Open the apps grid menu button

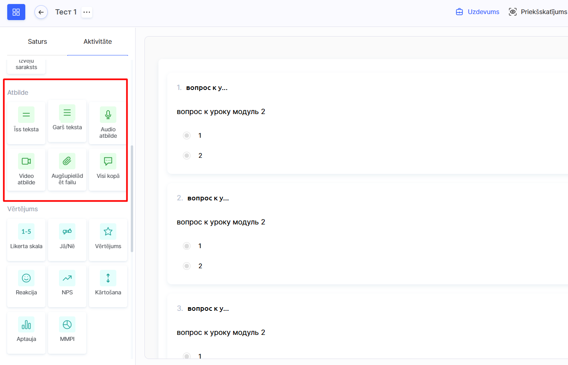click(x=16, y=12)
